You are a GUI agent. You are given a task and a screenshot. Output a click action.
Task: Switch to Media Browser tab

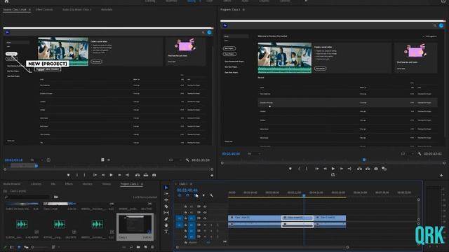12,183
